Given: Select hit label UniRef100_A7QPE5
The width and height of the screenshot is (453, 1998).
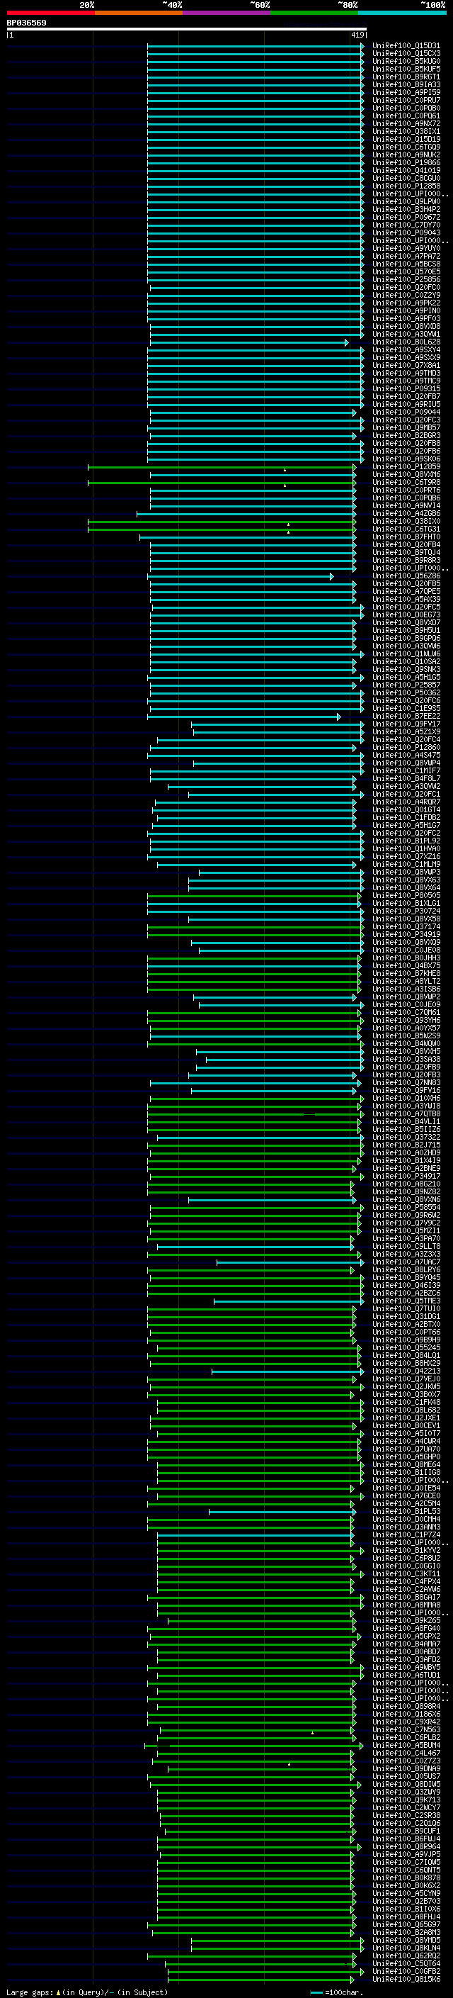Looking at the screenshot, I should click(406, 591).
